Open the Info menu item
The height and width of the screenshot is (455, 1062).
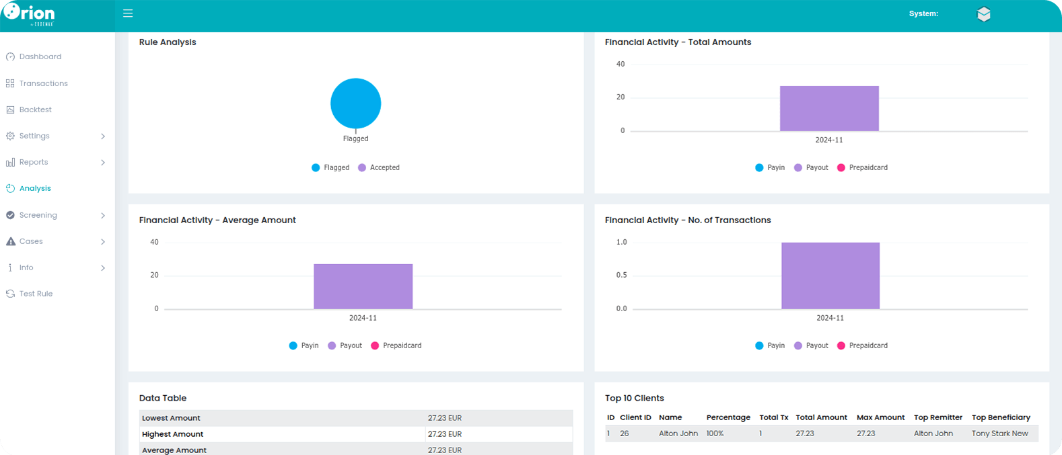coord(26,267)
